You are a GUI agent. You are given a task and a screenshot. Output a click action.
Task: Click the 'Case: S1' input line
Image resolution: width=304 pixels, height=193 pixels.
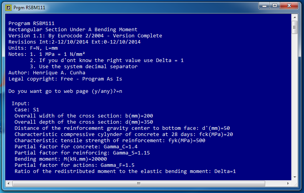(x=27, y=110)
